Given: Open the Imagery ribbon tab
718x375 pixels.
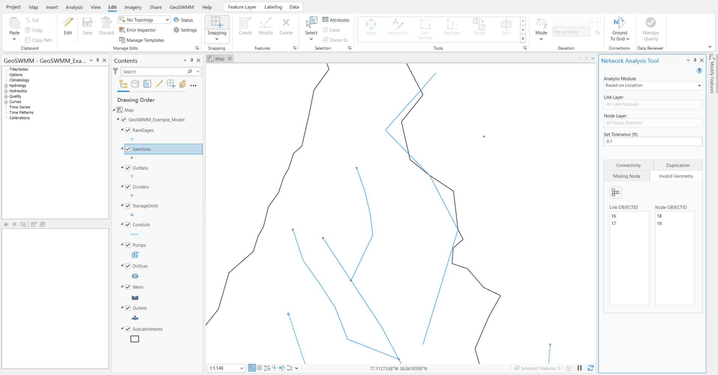Looking at the screenshot, I should tap(133, 7).
